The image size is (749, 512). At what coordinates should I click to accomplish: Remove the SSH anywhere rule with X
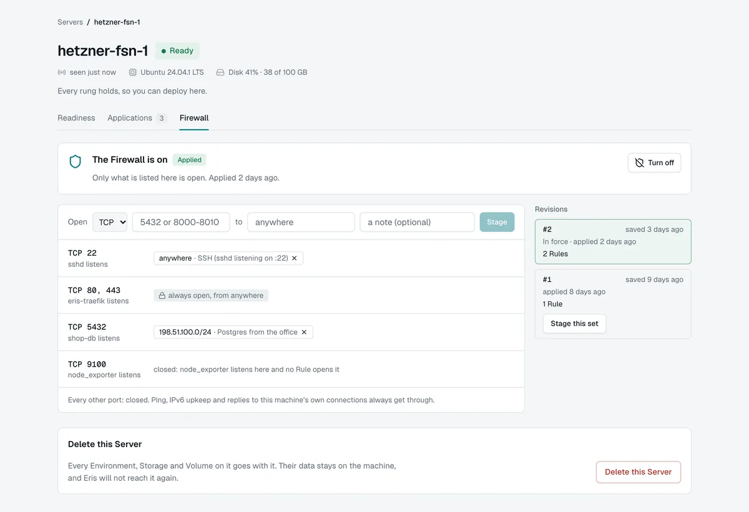[x=295, y=258]
